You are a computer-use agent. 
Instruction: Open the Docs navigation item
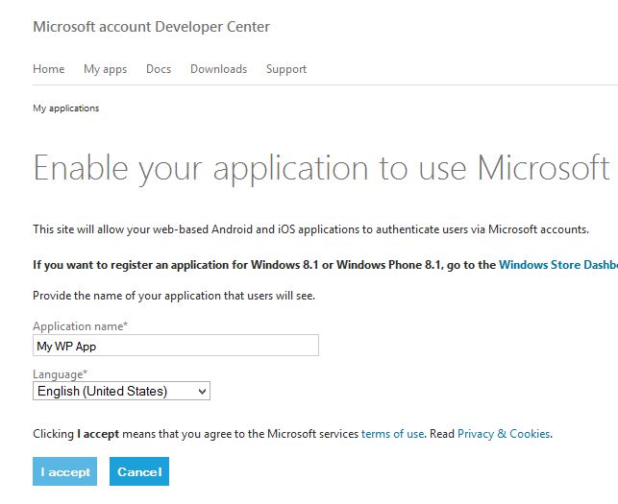(159, 69)
